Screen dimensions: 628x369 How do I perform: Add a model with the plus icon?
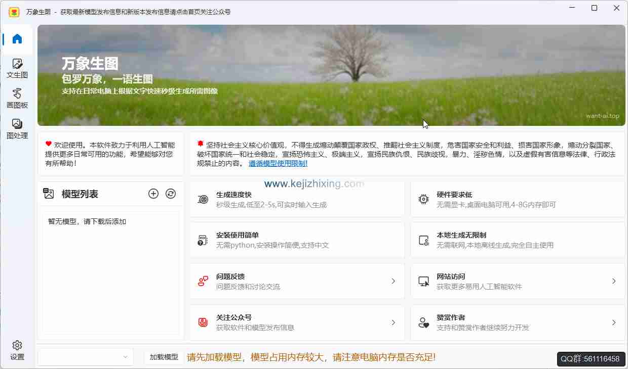(x=153, y=193)
